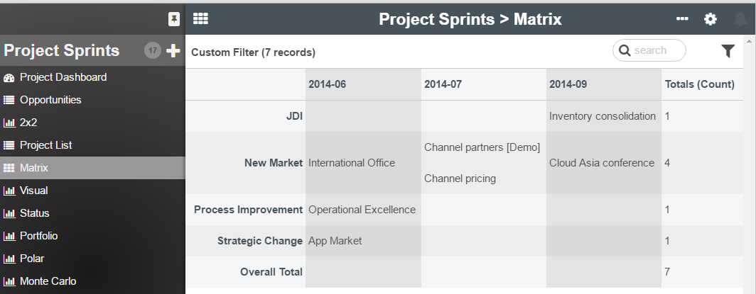Select Opportunities in the sidebar
This screenshot has width=756, height=294.
tap(50, 100)
